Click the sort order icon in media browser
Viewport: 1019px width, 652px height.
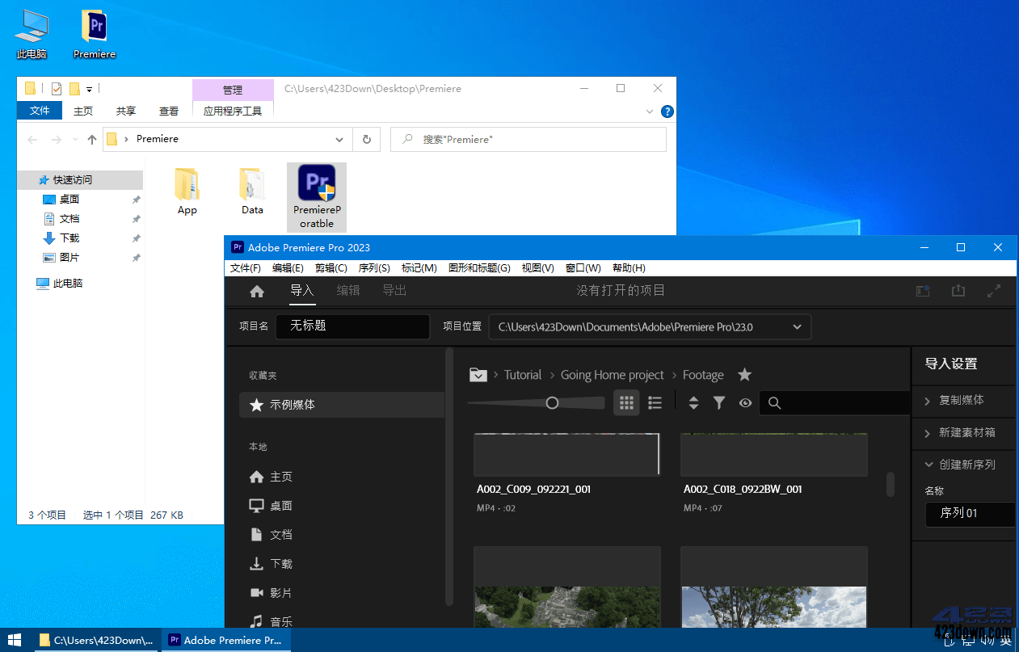point(693,402)
